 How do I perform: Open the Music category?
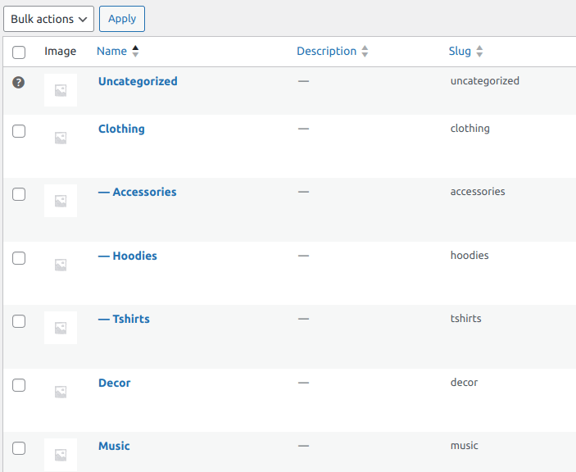pyautogui.click(x=114, y=447)
